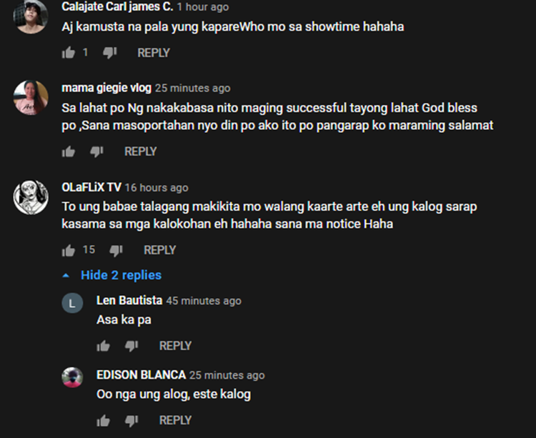Image resolution: width=536 pixels, height=438 pixels.
Task: Like EDISON BLANCA's reply
Action: point(103,420)
